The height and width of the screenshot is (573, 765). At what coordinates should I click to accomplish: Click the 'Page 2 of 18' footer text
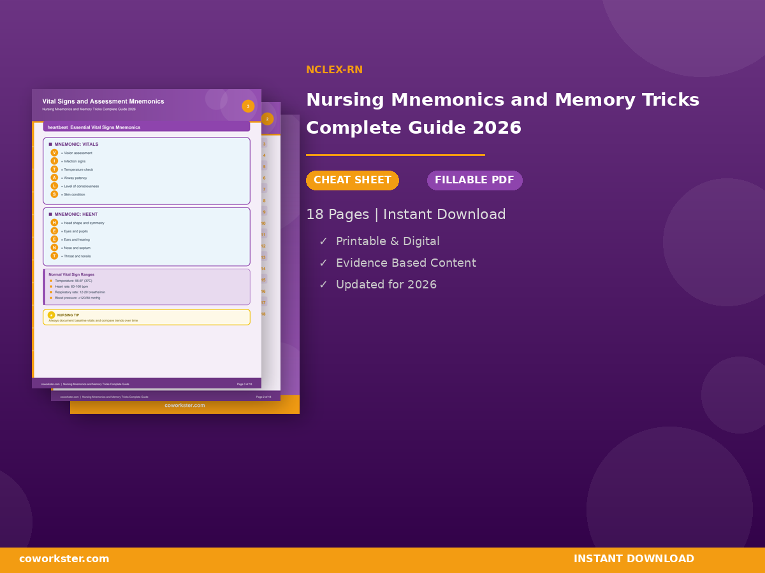pos(263,397)
